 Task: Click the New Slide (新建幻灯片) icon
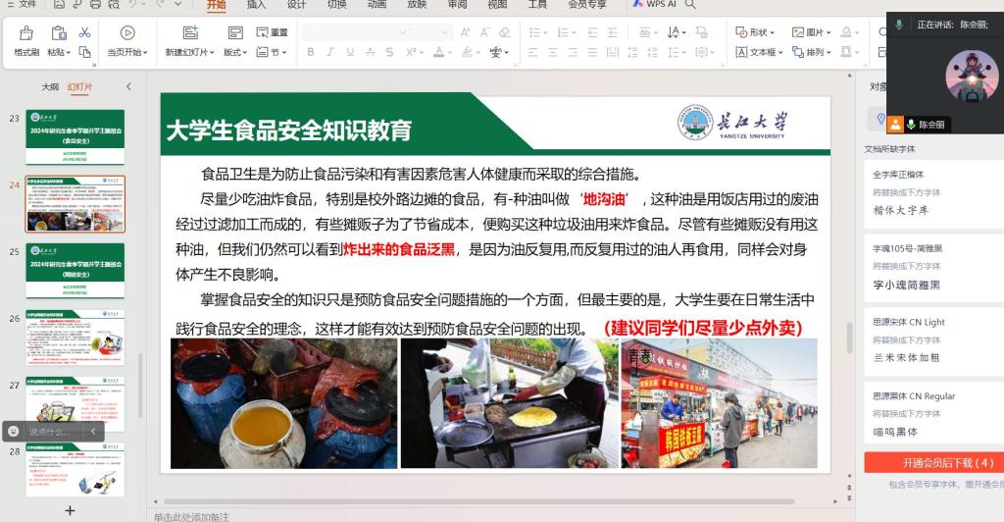[189, 34]
